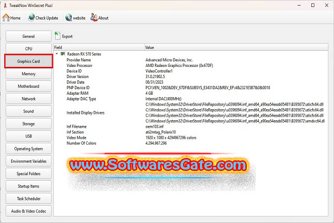Click the value Advanced Micro Devices, Inc.
Screen dimensions: 334x223
coord(169,60)
